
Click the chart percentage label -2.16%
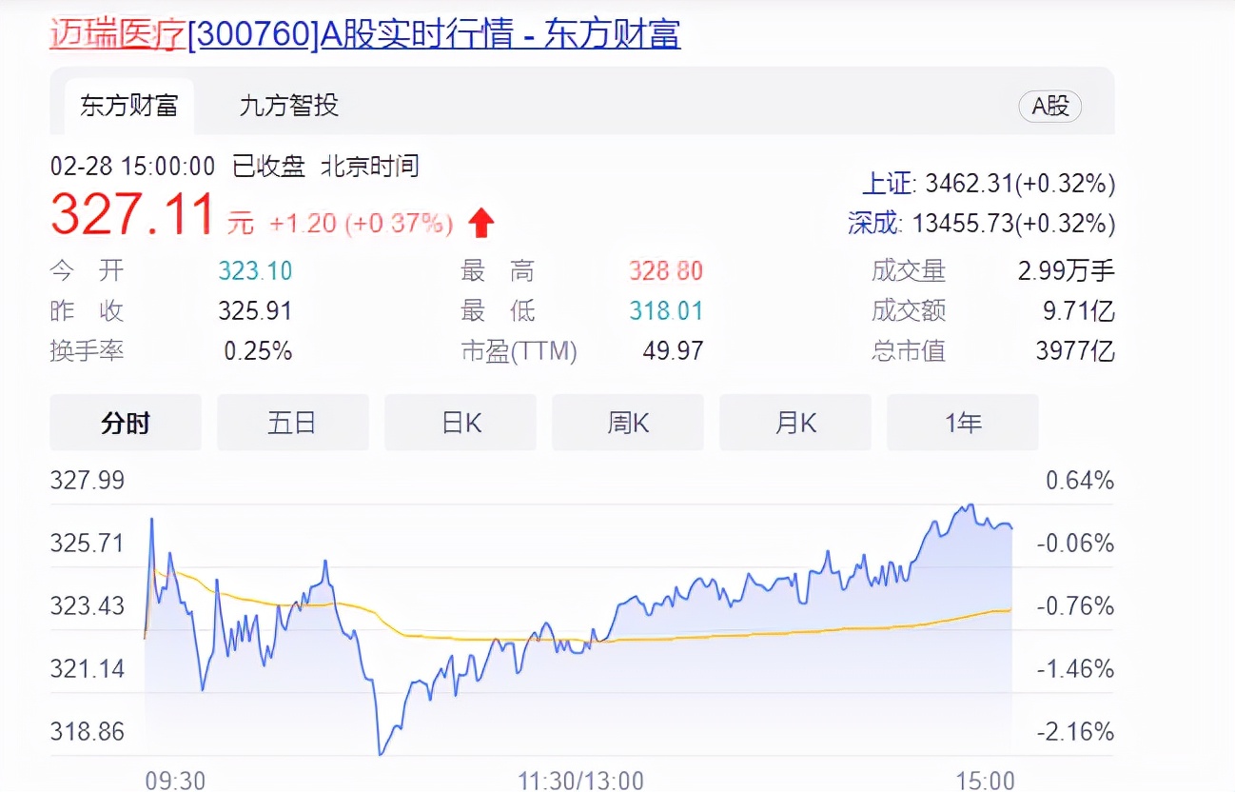click(x=1075, y=732)
